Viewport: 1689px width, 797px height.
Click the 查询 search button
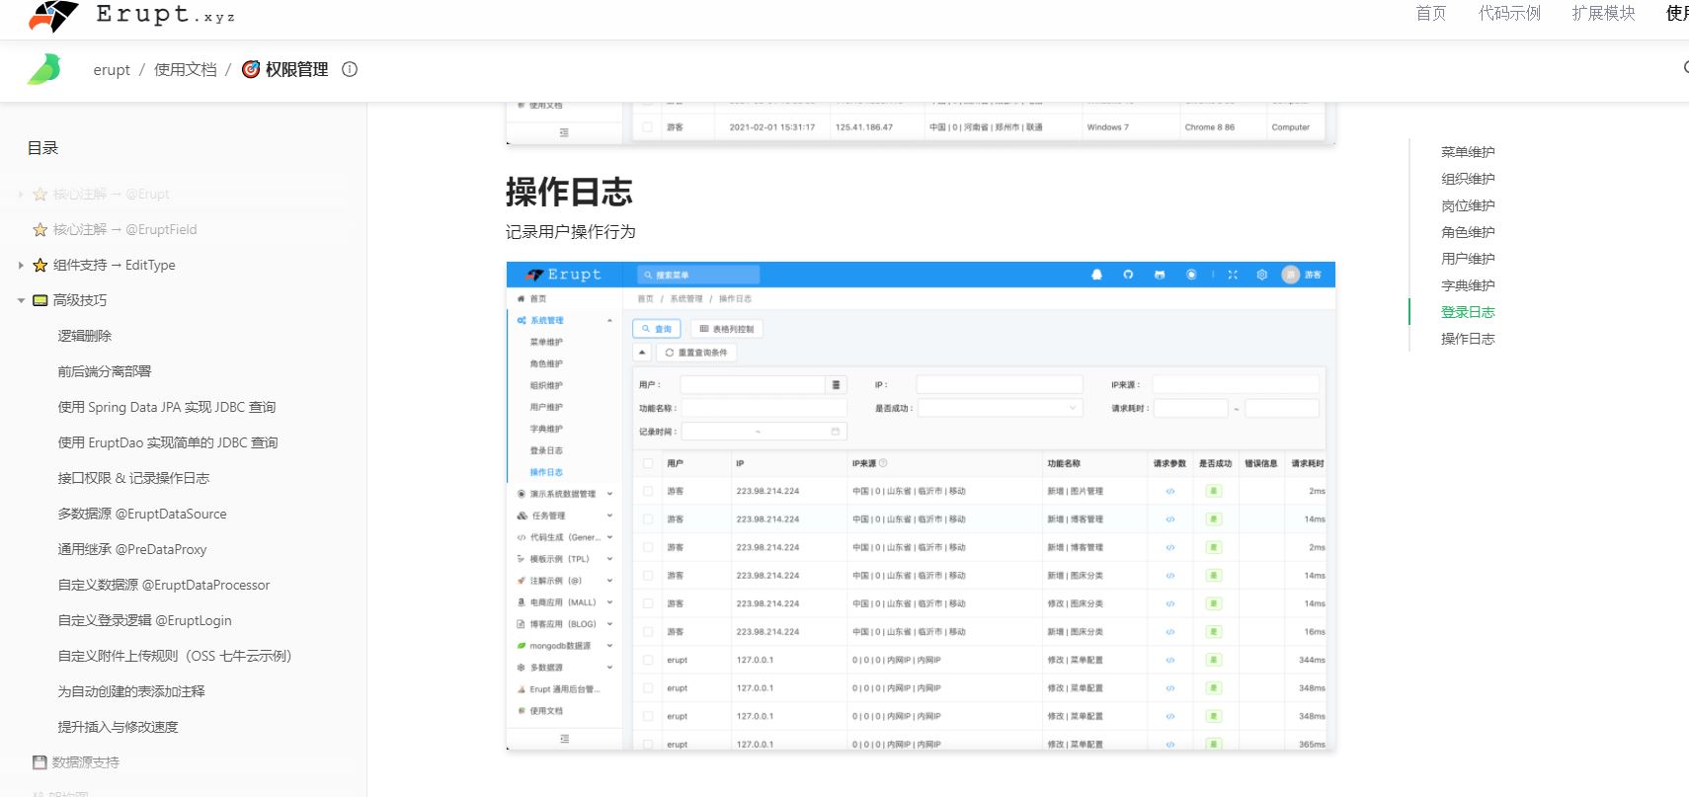[657, 329]
